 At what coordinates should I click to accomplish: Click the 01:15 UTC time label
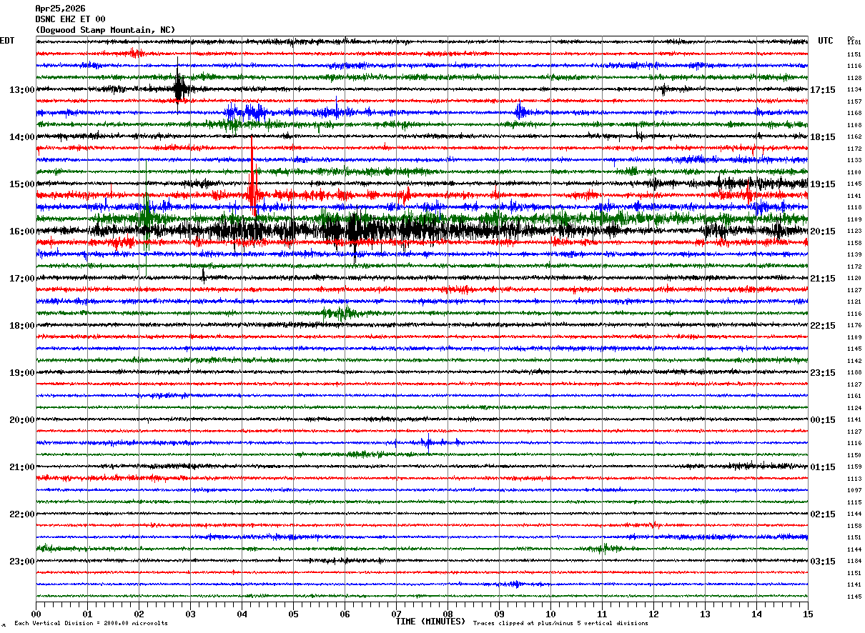click(x=823, y=467)
